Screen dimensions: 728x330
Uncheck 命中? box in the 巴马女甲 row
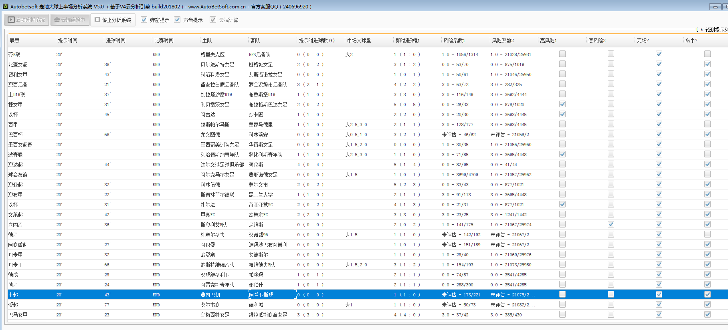[707, 314]
